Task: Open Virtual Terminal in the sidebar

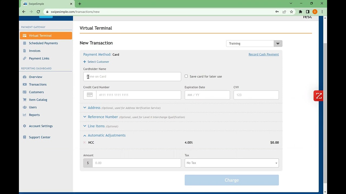Action: (x=46, y=36)
